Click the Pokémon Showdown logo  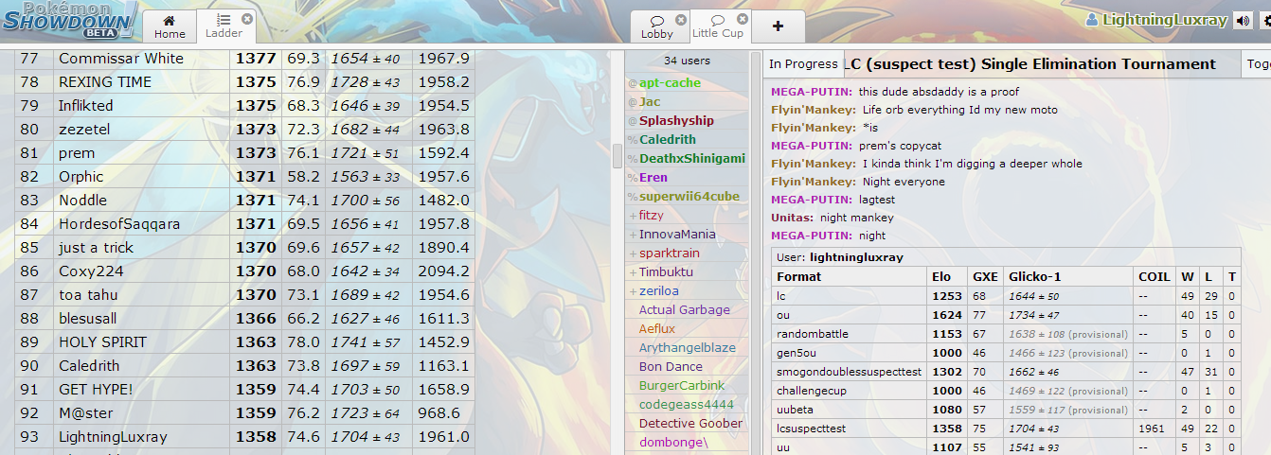[68, 20]
